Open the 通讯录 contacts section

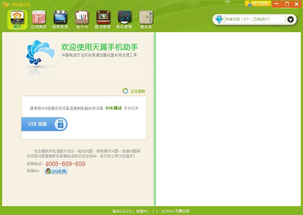pyautogui.click(x=146, y=20)
